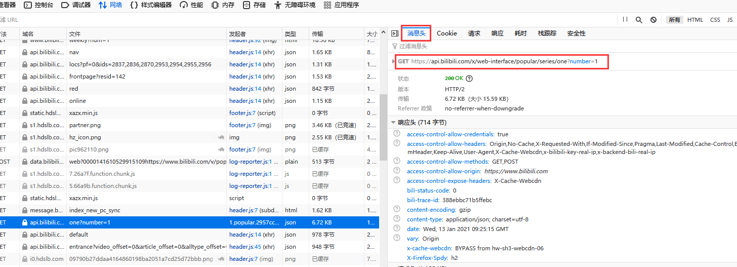Click help icon beside access-control-expose-headers
The width and height of the screenshot is (737, 267).
pyautogui.click(x=397, y=180)
